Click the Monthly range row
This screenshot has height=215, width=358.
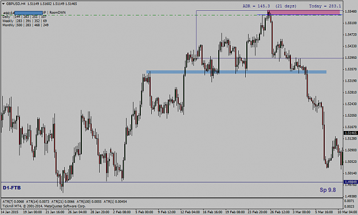point(25,25)
